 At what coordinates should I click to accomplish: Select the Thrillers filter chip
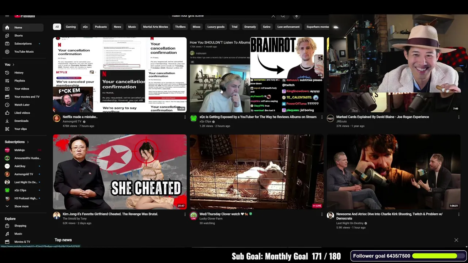pyautogui.click(x=180, y=27)
